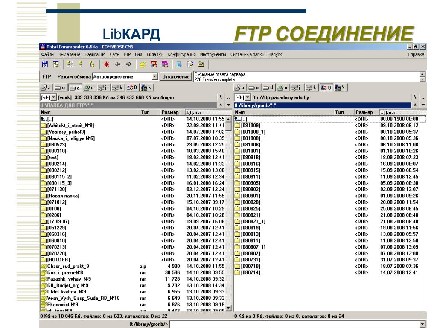Open the left panel [-d-] drive dropdown

[53, 97]
